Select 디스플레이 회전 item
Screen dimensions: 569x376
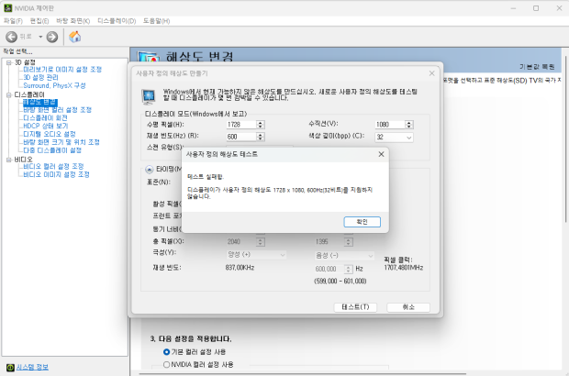click(45, 117)
